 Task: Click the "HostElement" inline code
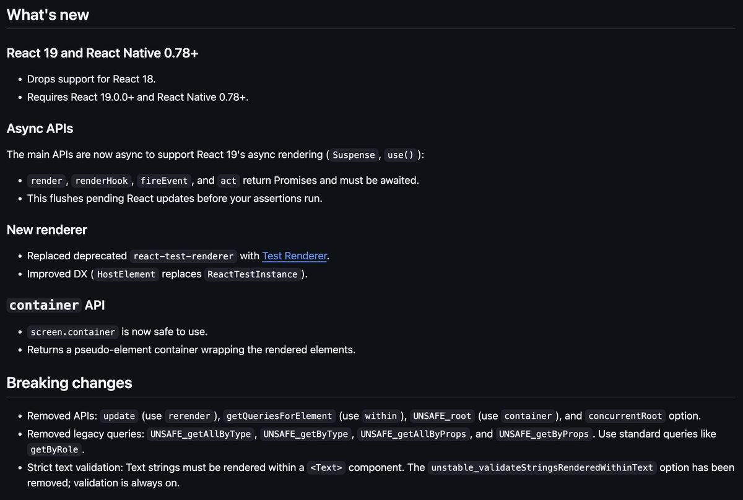127,274
